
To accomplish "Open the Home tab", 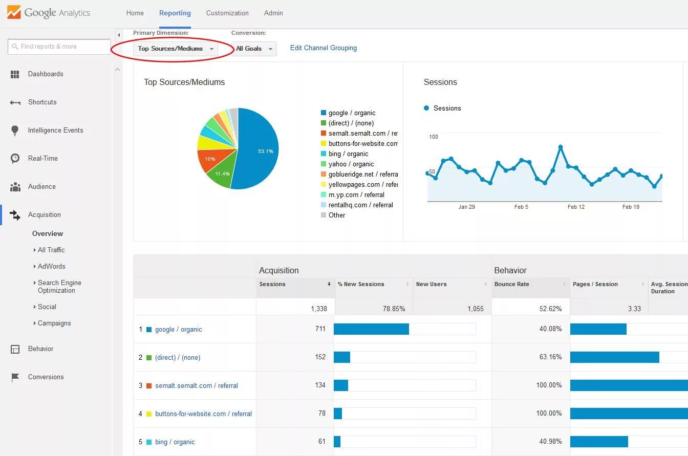I will (135, 13).
